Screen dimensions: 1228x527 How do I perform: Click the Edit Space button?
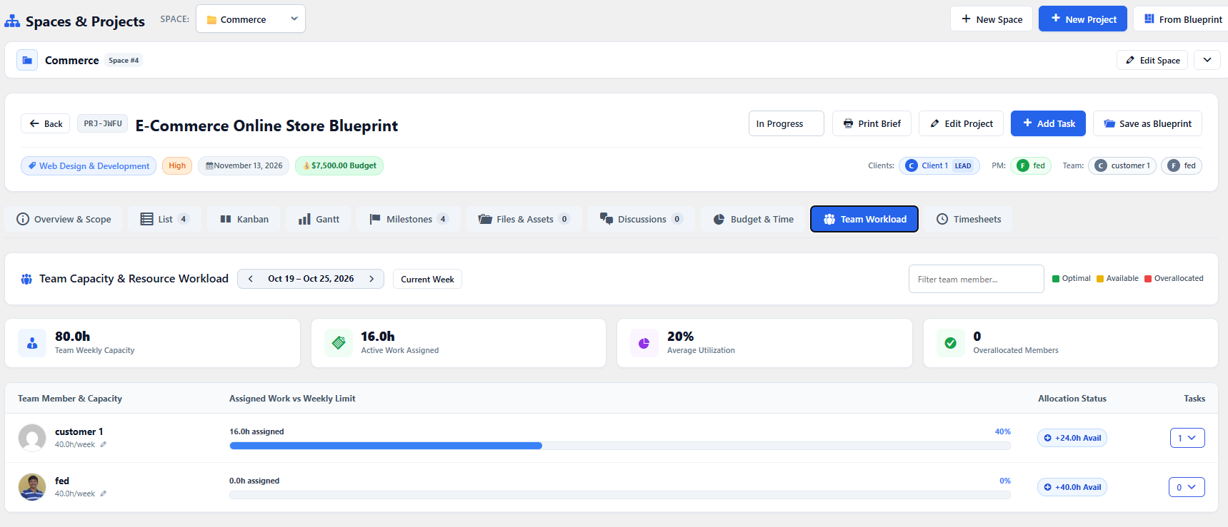(x=1152, y=60)
